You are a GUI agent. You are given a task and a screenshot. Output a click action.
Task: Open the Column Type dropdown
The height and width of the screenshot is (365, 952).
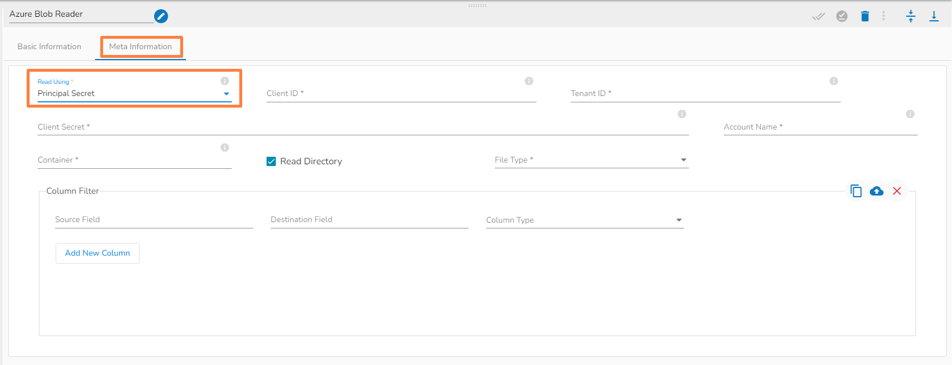(679, 220)
